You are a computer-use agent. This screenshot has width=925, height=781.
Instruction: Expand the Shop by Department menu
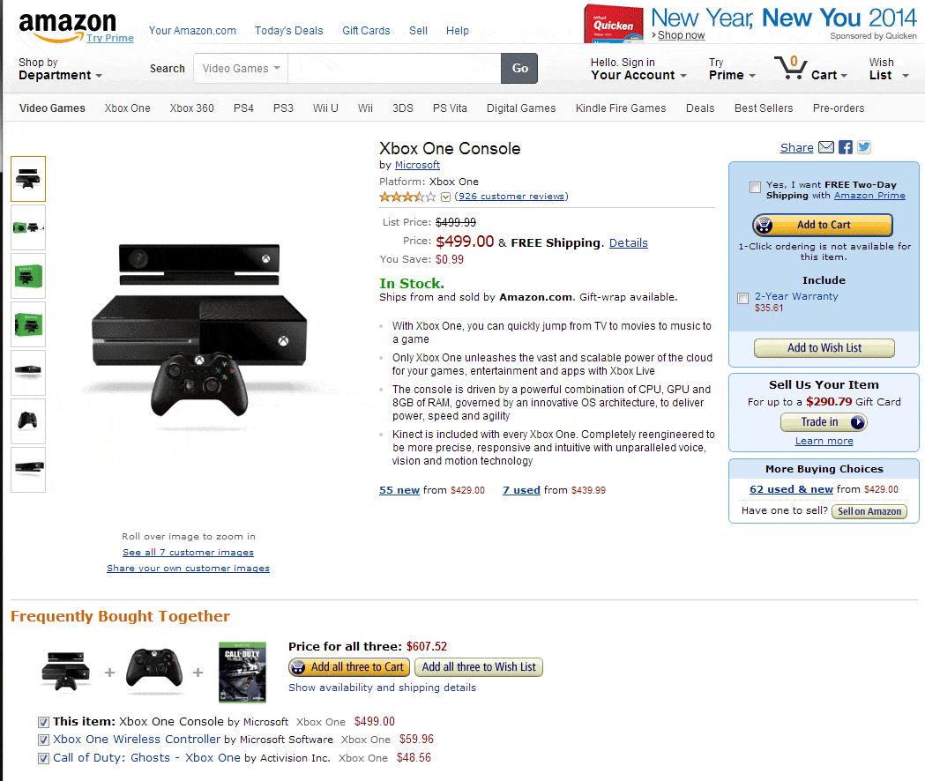(x=60, y=70)
